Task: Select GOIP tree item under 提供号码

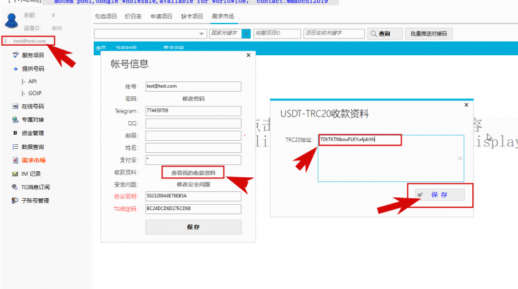Action: [35, 94]
